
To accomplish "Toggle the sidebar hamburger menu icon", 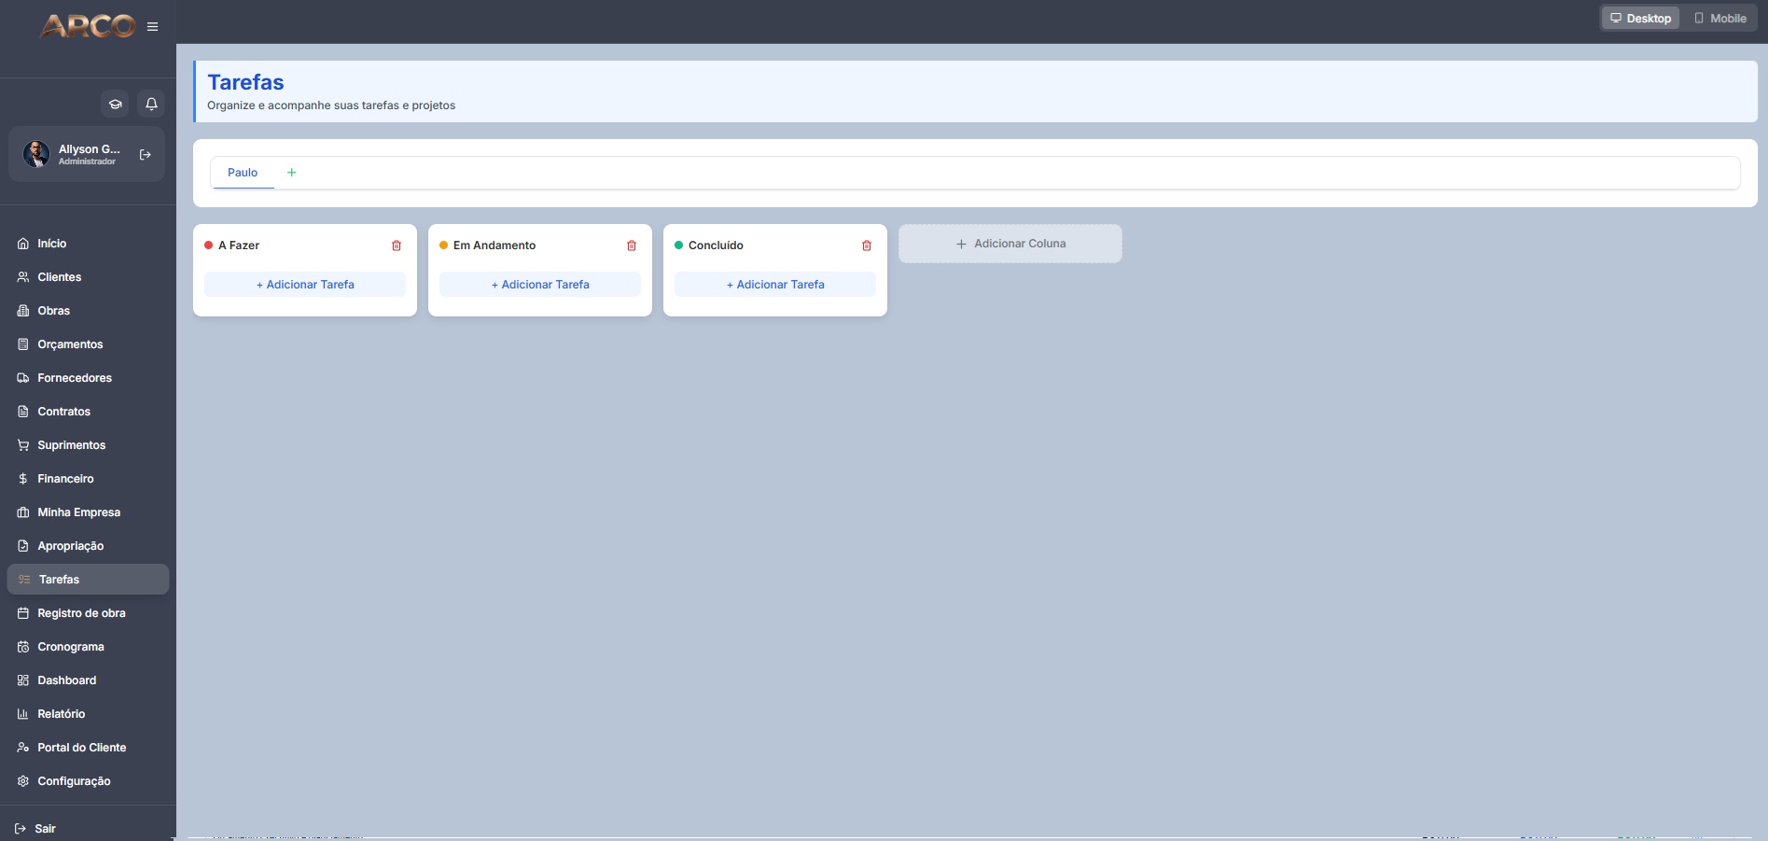I will (152, 27).
